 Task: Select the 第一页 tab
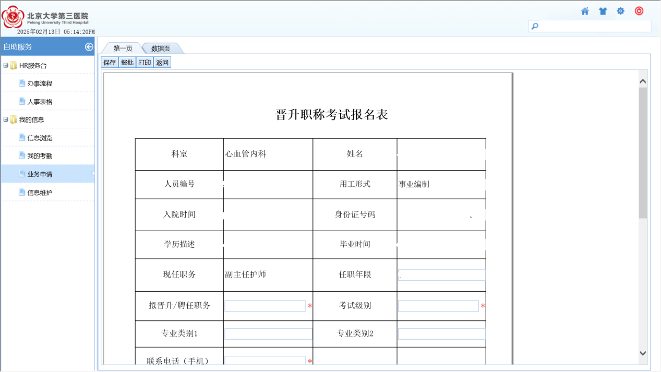[123, 49]
